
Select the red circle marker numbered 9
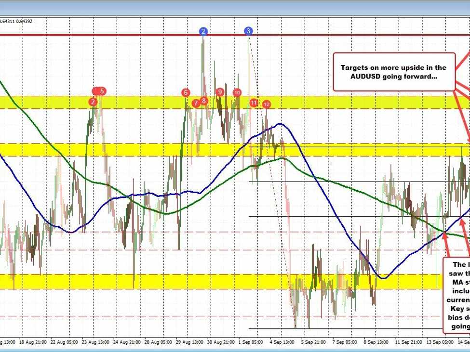(220, 92)
